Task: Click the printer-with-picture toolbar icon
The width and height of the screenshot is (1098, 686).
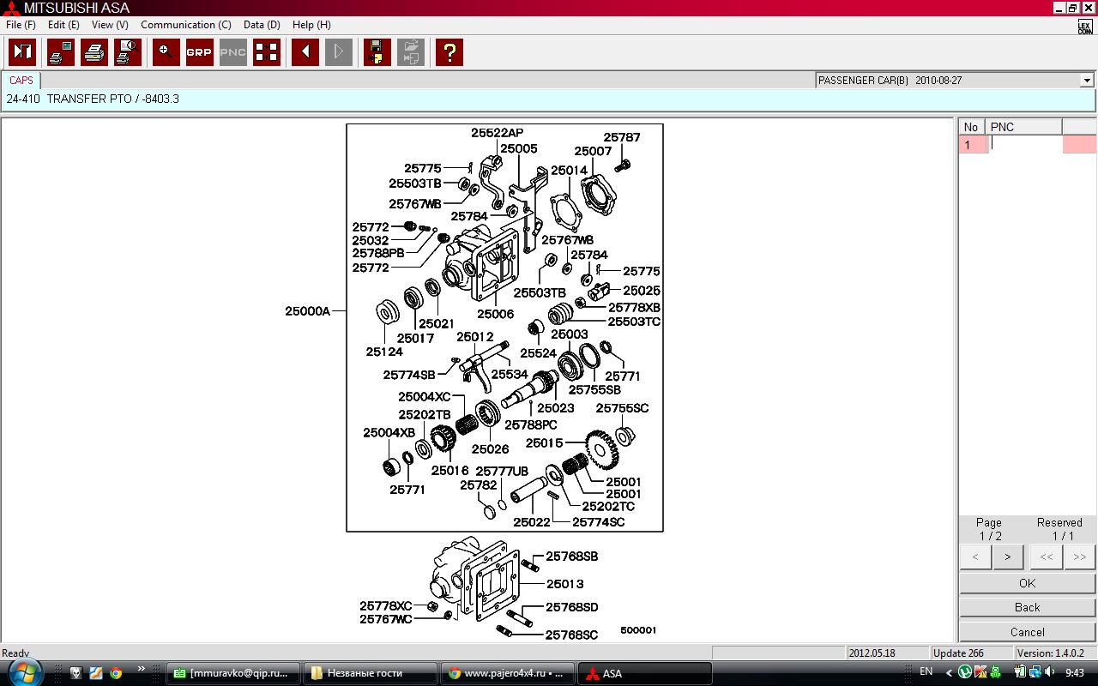Action: click(x=61, y=52)
